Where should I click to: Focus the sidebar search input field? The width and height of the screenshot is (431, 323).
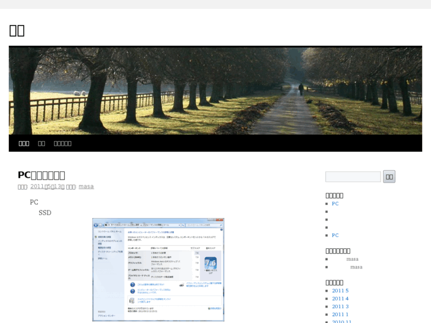pyautogui.click(x=353, y=177)
